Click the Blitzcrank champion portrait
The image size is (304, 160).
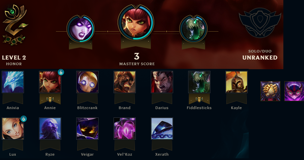pyautogui.click(x=87, y=82)
